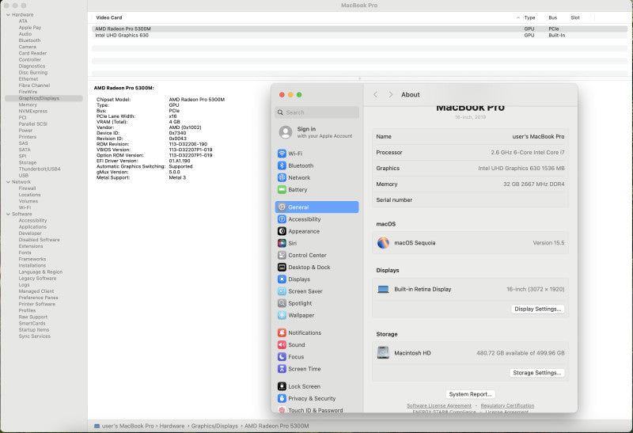
Task: Open Desktop & Dock icon
Action: tap(282, 267)
